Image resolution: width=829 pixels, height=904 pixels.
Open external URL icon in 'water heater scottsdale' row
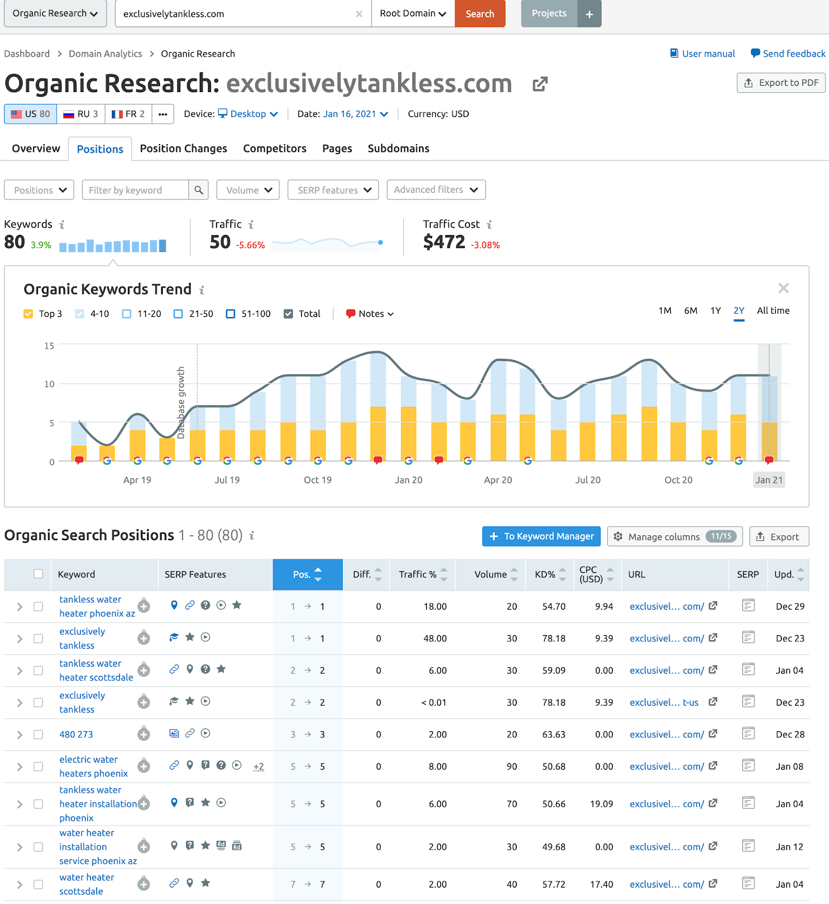[713, 883]
